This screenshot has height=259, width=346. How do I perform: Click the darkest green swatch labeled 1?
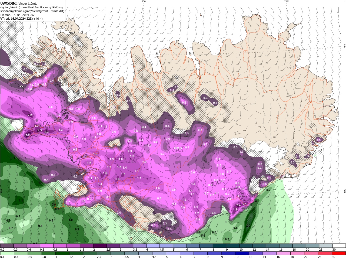point(62,253)
